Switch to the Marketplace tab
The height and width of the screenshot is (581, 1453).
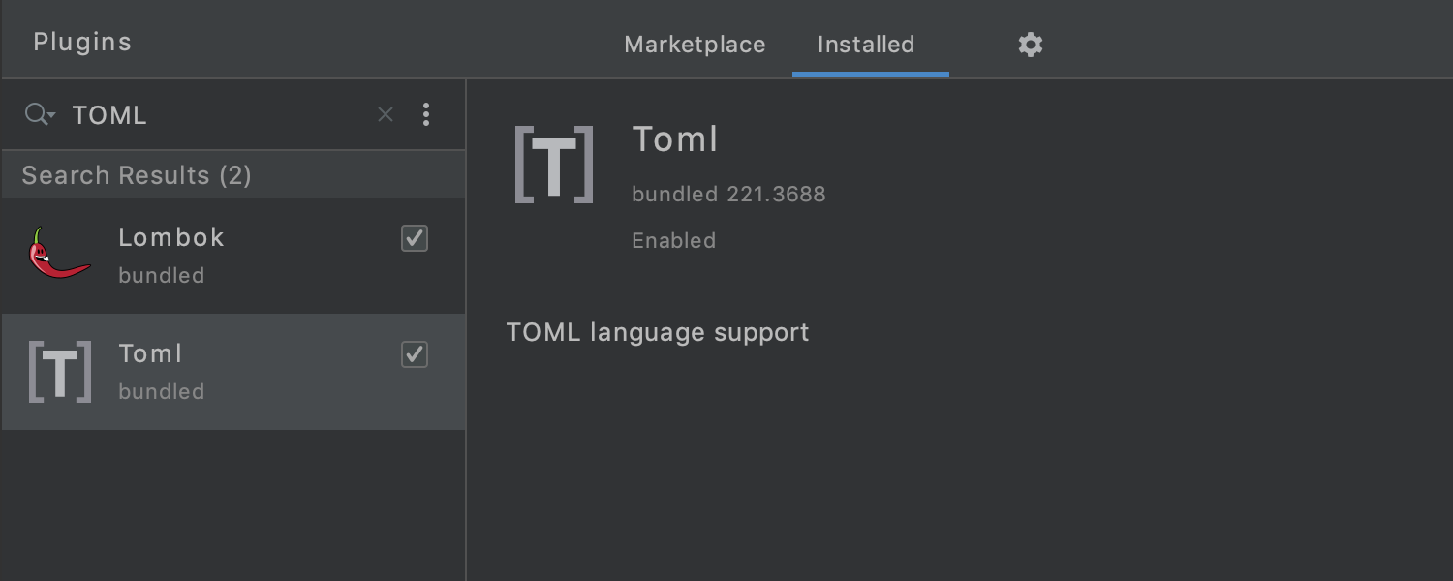(695, 45)
